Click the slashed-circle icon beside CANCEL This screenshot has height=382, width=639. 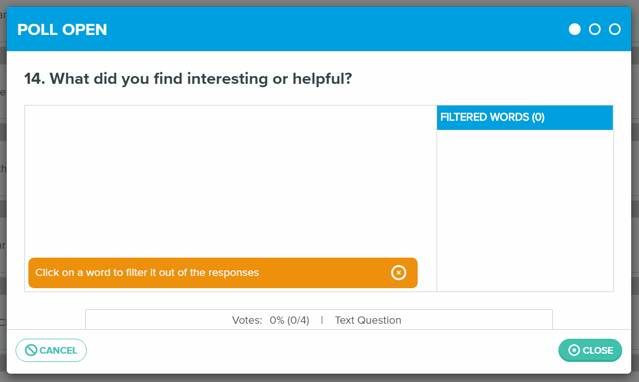(31, 350)
